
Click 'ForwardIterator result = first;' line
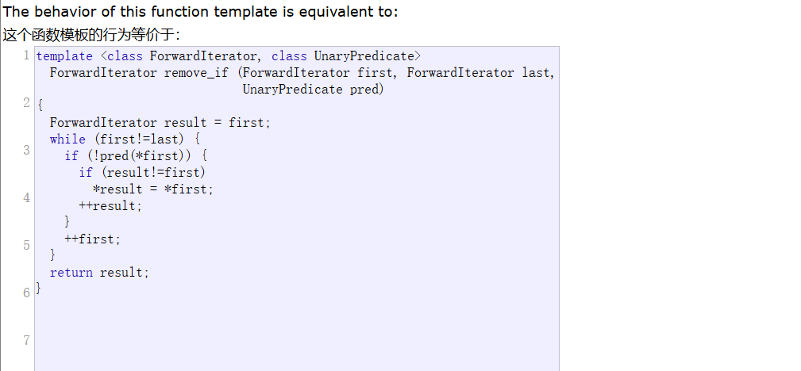pos(160,123)
